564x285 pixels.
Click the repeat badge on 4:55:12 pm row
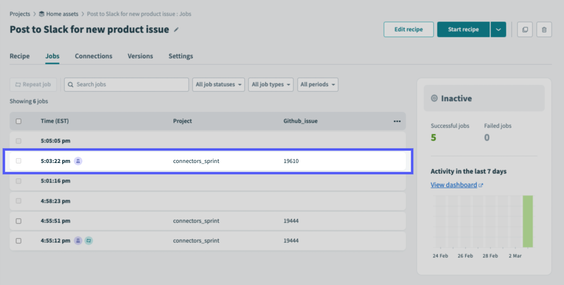tap(88, 241)
